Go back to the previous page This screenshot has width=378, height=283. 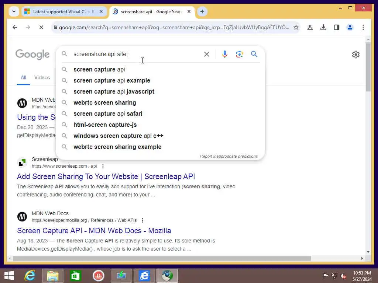pos(15,27)
